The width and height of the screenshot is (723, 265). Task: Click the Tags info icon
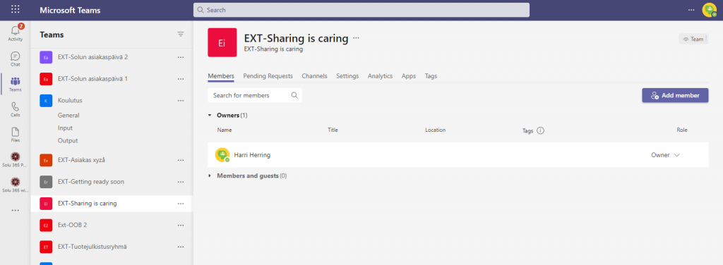point(540,130)
